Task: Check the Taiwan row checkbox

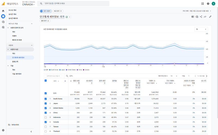Action: [46, 127]
